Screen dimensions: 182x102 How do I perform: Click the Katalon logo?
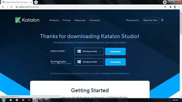point(27,20)
